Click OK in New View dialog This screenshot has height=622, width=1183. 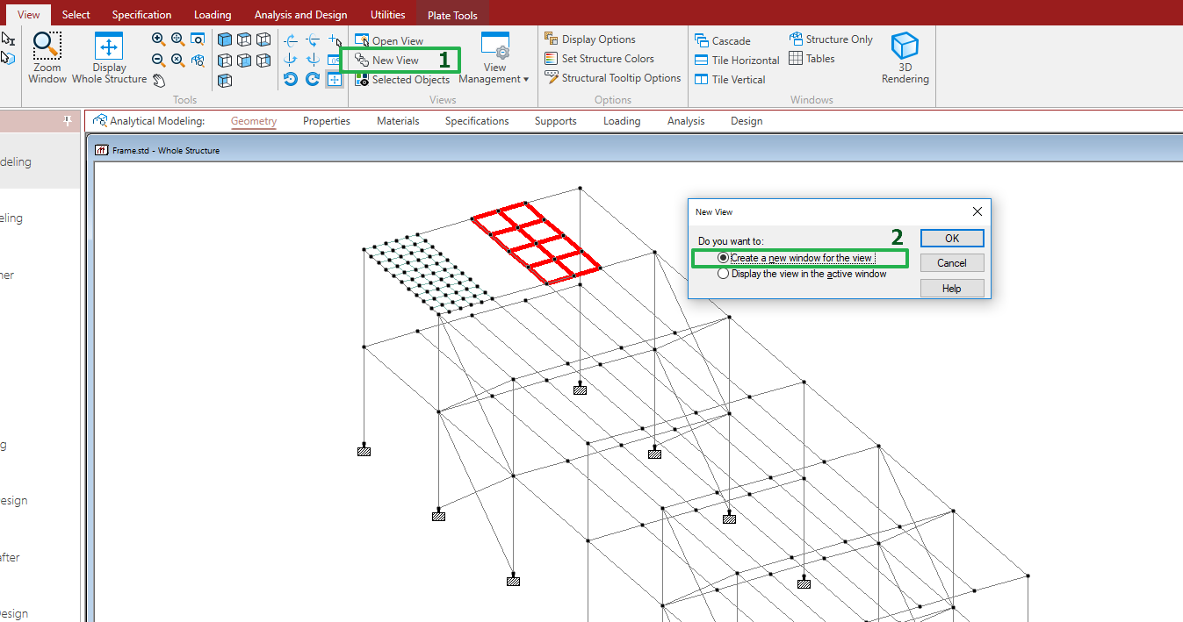coord(952,239)
